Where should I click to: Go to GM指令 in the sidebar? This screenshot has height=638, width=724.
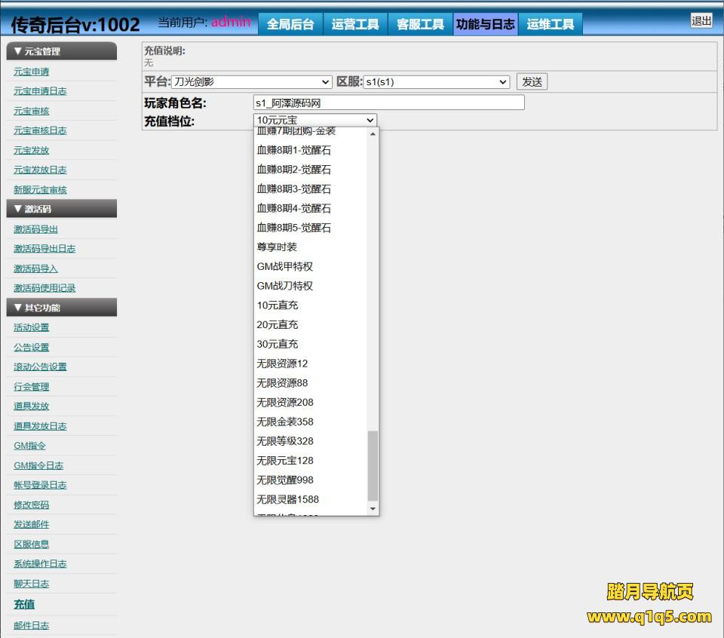click(29, 446)
